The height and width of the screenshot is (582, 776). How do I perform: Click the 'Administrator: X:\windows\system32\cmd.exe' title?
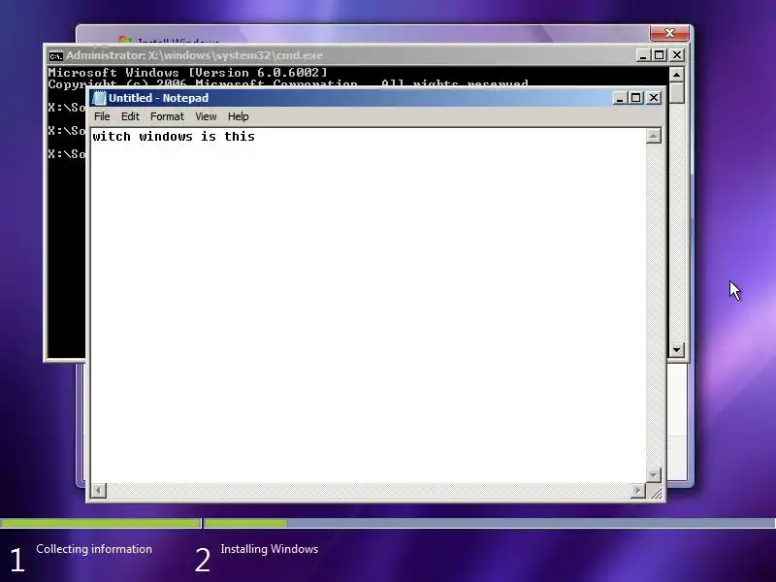(x=194, y=55)
